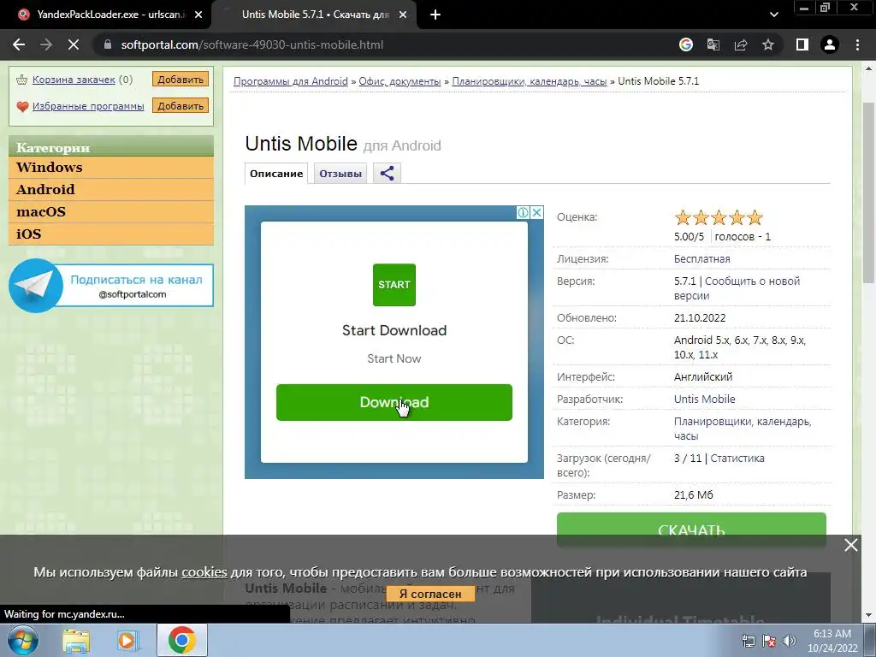The width and height of the screenshot is (876, 657).
Task: Click the green Download ad button
Action: (394, 402)
